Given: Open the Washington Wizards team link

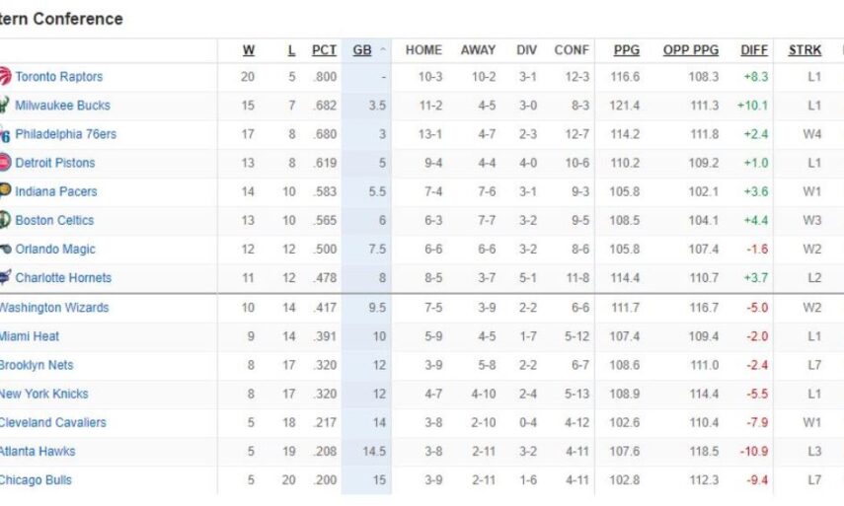Looking at the screenshot, I should point(54,308).
